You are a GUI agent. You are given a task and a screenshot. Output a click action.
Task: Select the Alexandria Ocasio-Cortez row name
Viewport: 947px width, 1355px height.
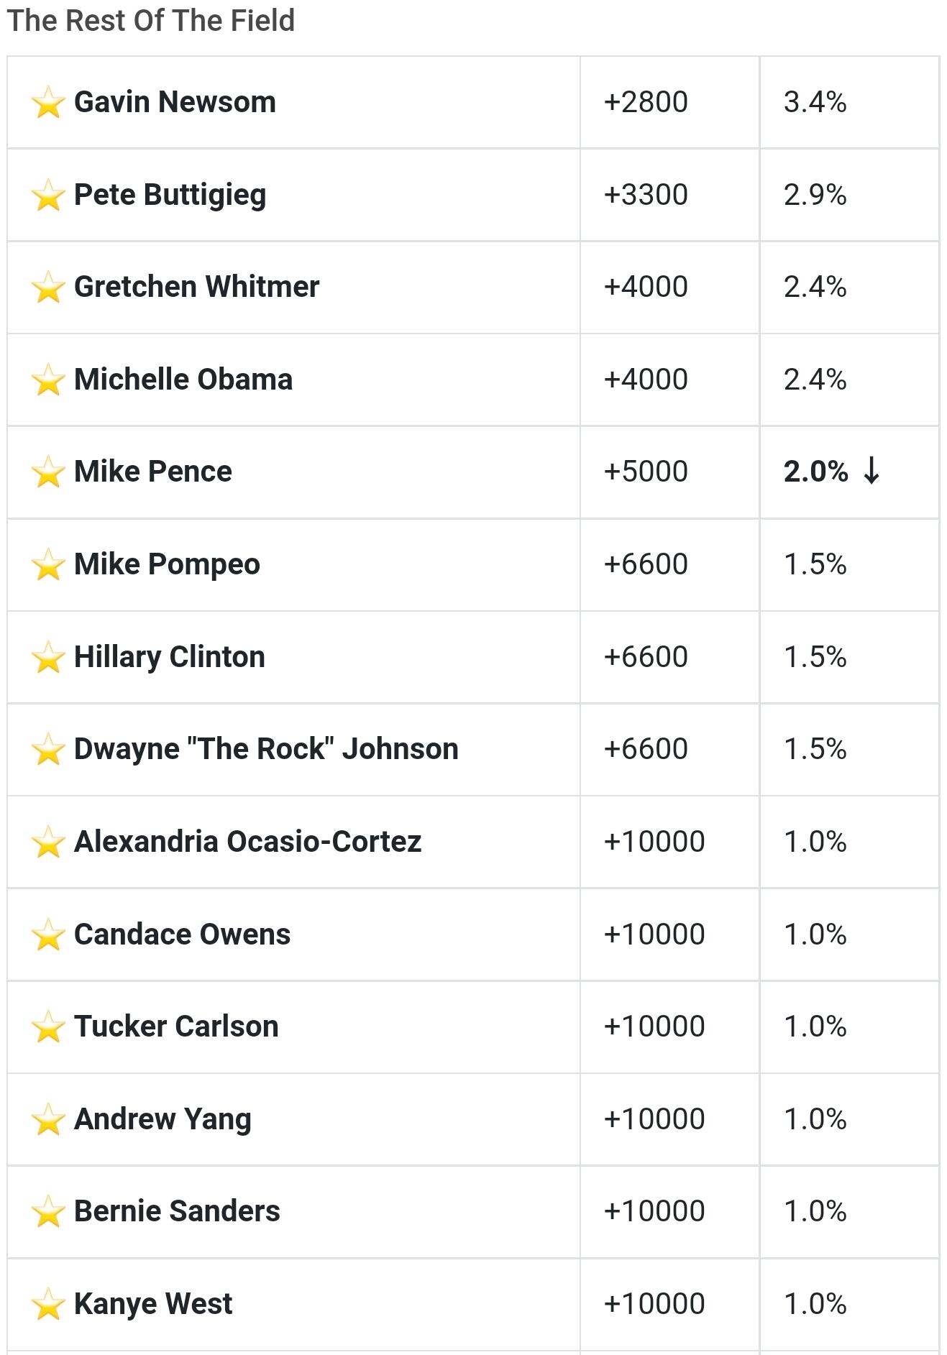click(x=247, y=842)
